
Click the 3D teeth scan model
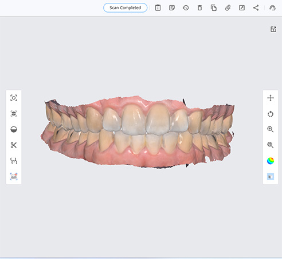coord(138,133)
